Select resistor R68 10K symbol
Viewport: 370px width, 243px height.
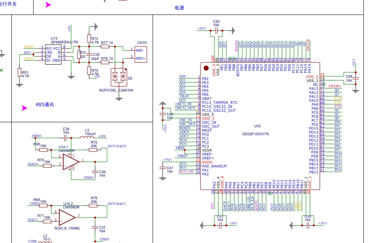point(43,150)
